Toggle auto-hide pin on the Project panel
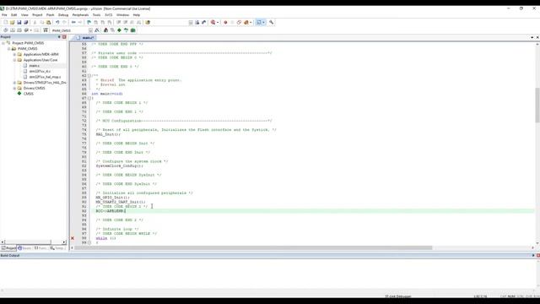The height and width of the screenshot is (304, 540). tap(59, 37)
